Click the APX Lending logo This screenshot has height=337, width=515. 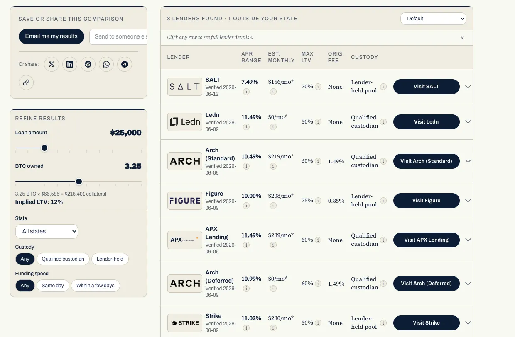click(185, 240)
